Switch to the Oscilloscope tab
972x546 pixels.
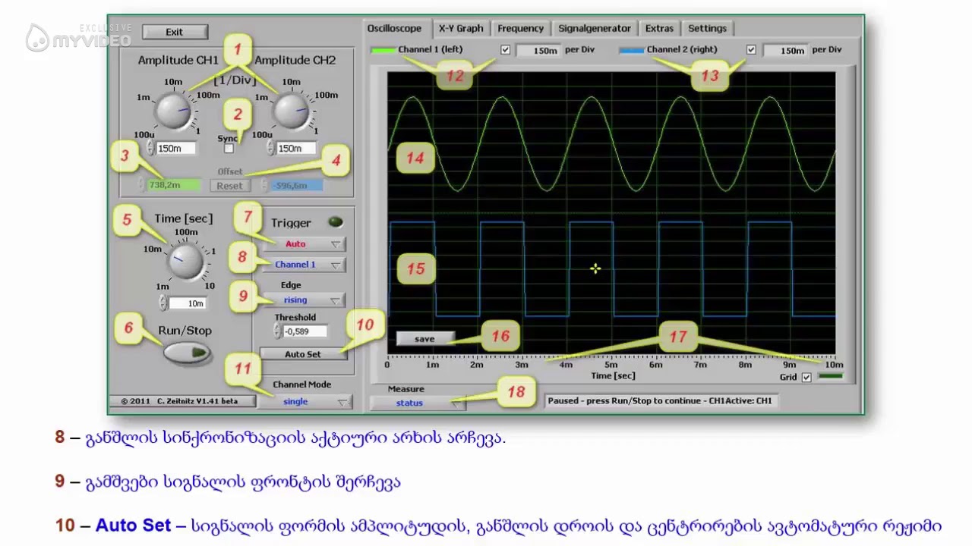tap(394, 28)
